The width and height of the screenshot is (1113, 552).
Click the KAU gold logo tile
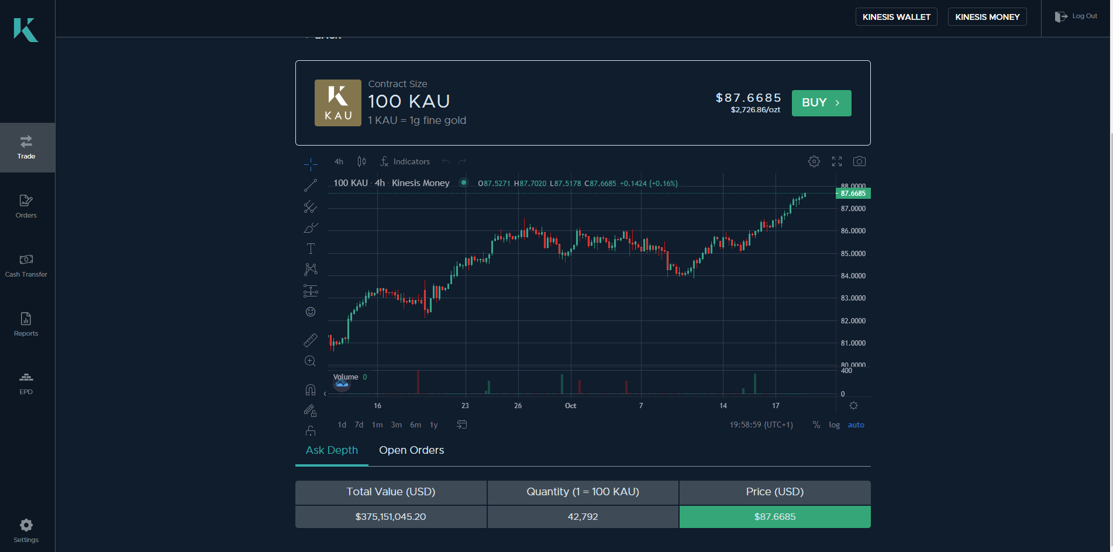click(338, 103)
